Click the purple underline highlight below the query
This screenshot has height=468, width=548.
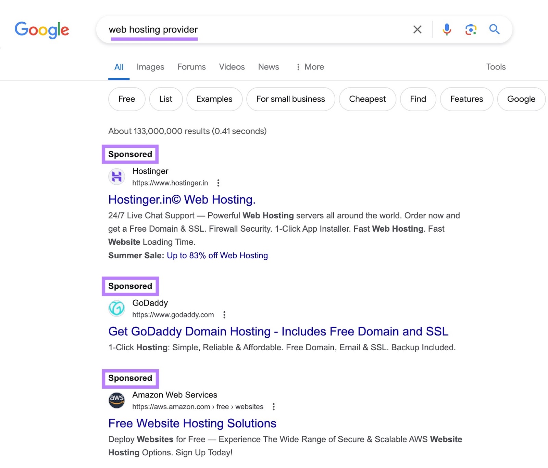click(x=154, y=39)
